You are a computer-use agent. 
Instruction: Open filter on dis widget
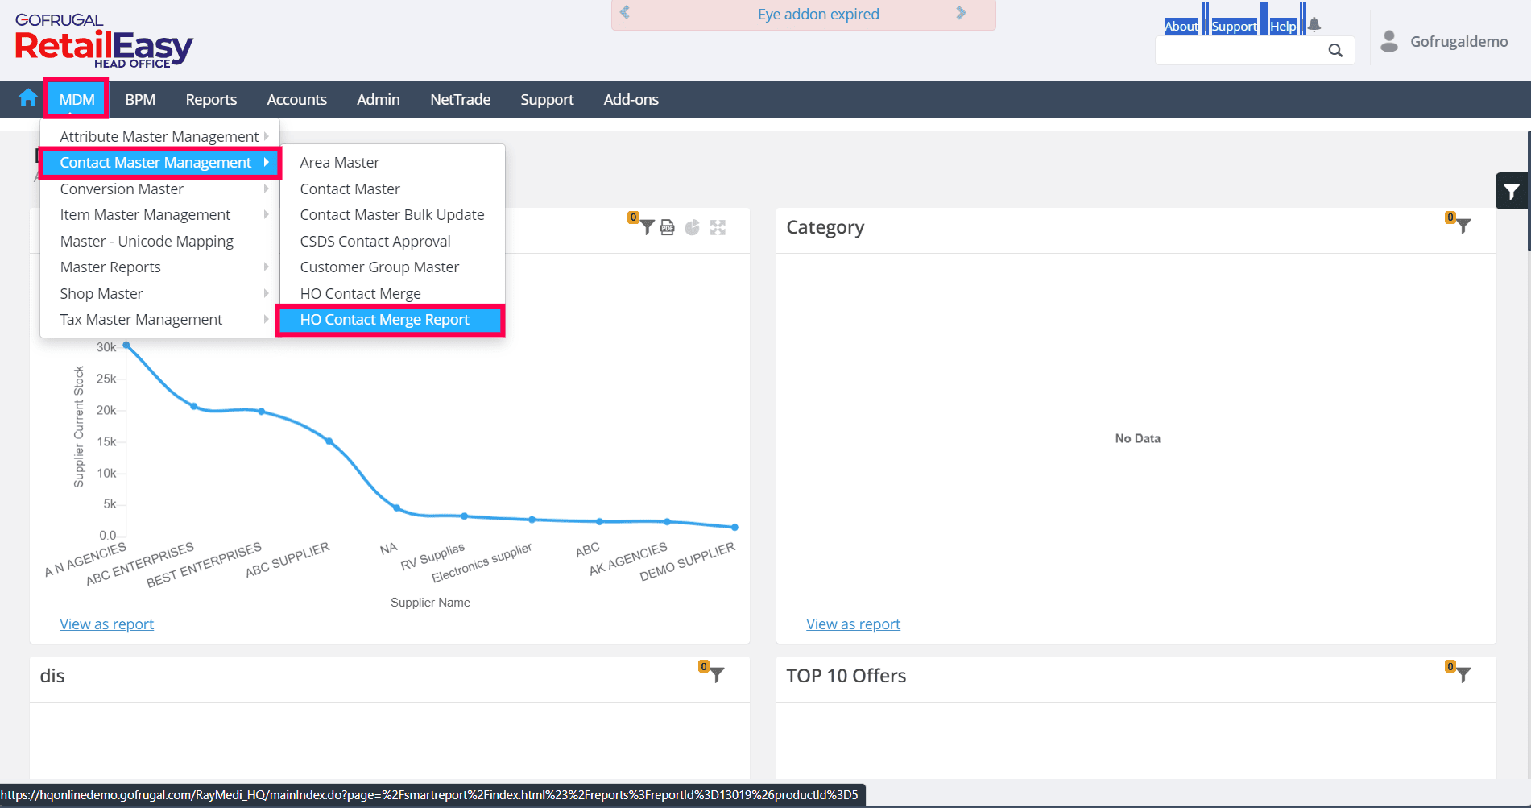(x=717, y=675)
